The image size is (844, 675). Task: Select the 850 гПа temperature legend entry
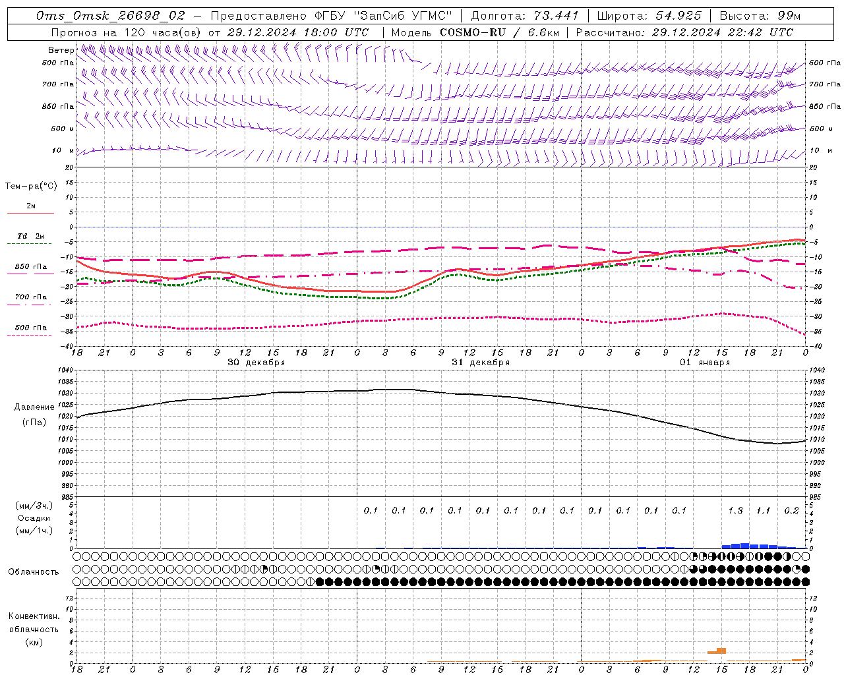tap(31, 267)
